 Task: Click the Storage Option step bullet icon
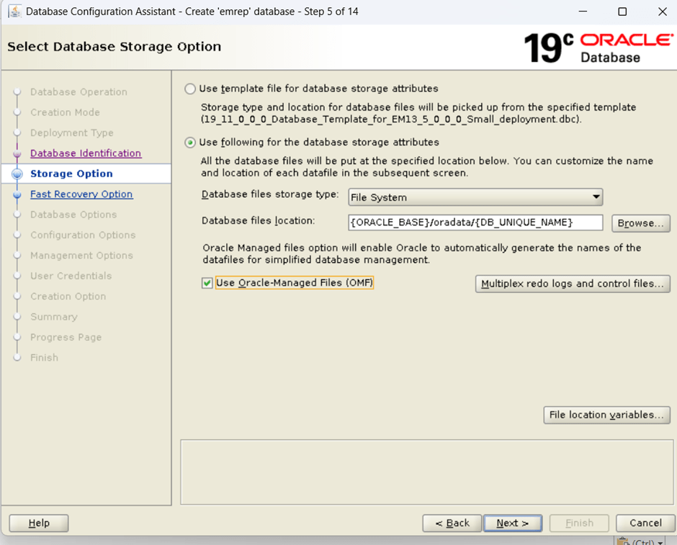17,174
